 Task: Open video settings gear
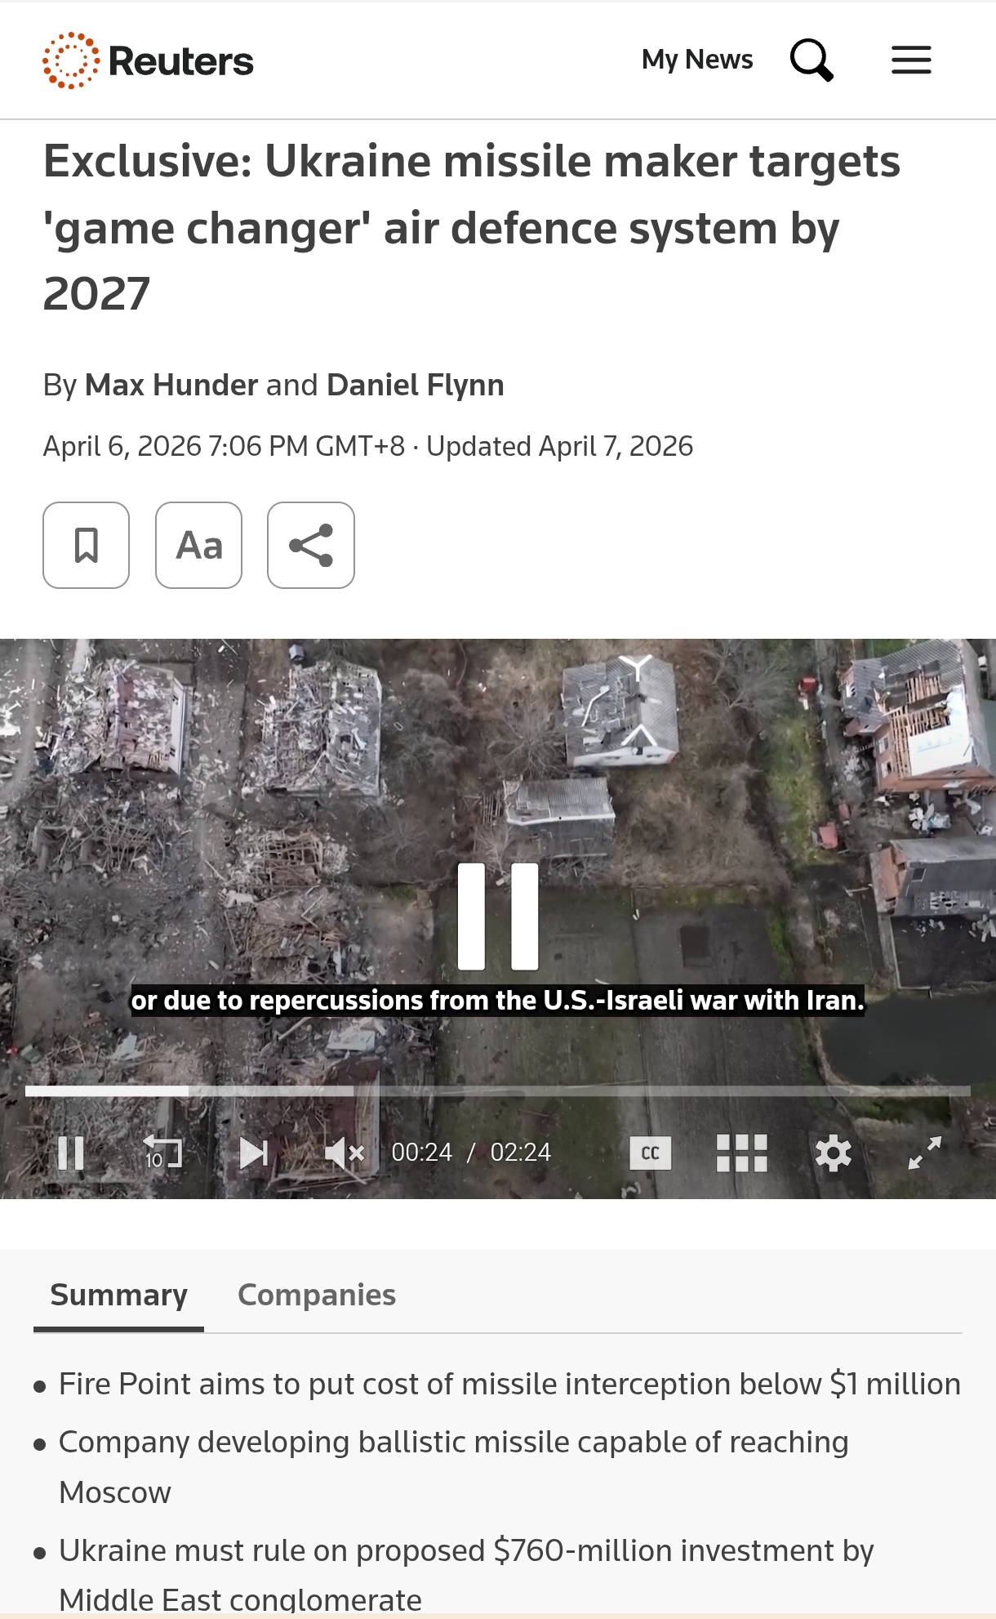tap(834, 1153)
